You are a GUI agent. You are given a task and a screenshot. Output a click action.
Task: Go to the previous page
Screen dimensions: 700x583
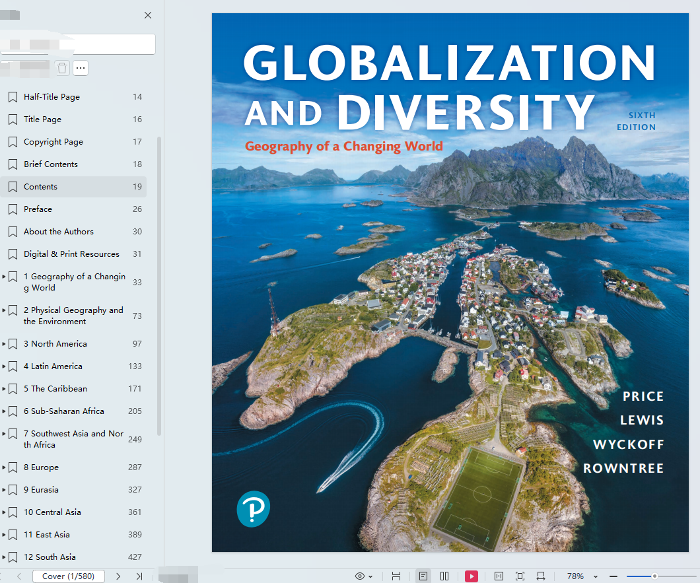(19, 576)
